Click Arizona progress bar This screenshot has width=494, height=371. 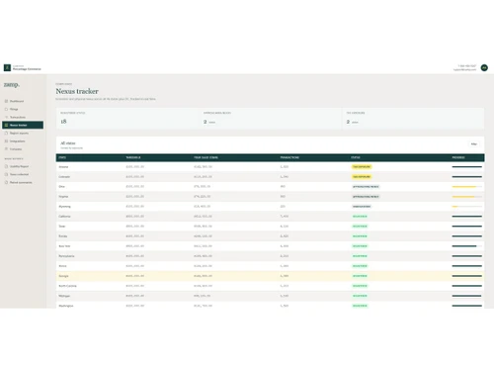click(x=467, y=167)
